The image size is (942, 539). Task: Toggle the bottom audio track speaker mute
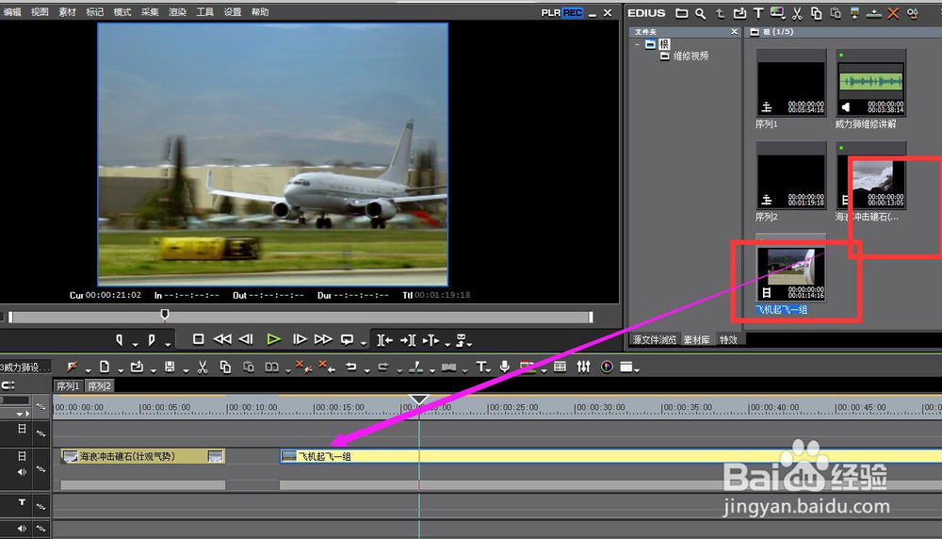coord(23,529)
